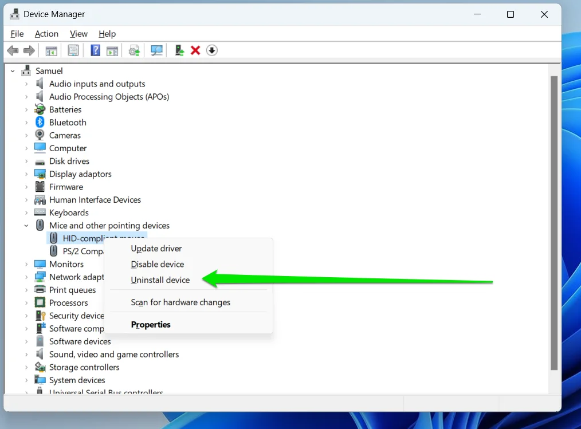
Task: Click the Forward navigation arrow icon
Action: 29,50
